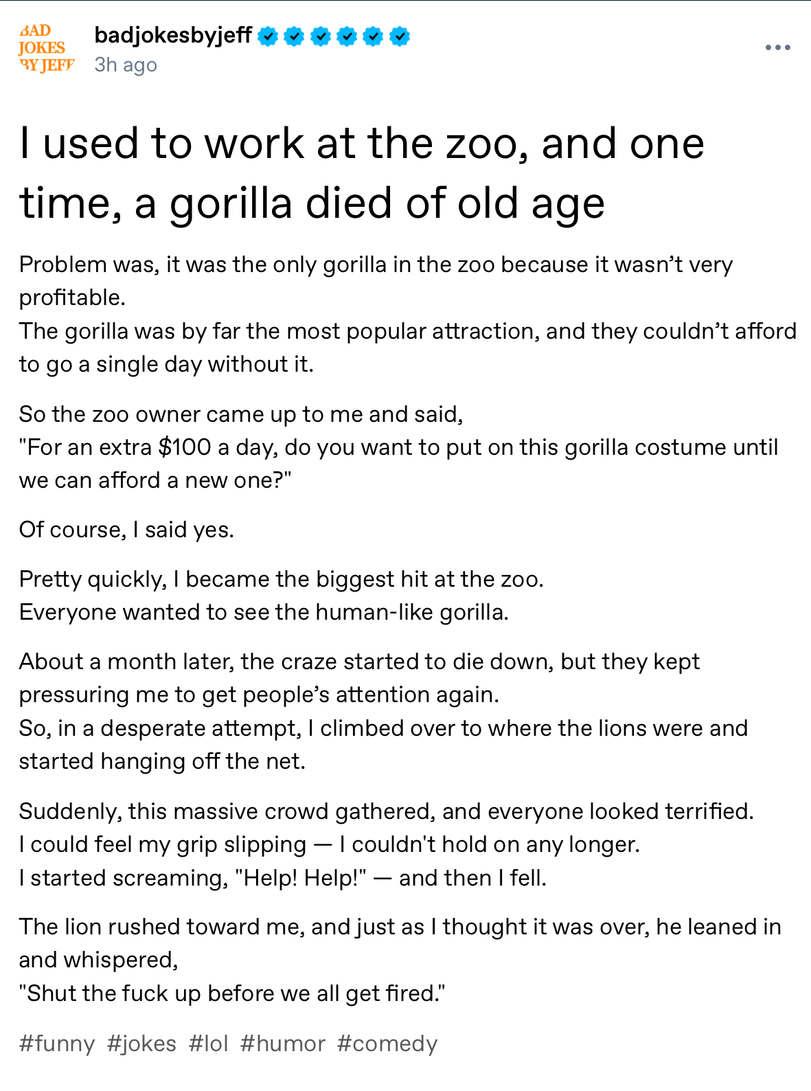Click the first blue verified badge

pos(268,36)
